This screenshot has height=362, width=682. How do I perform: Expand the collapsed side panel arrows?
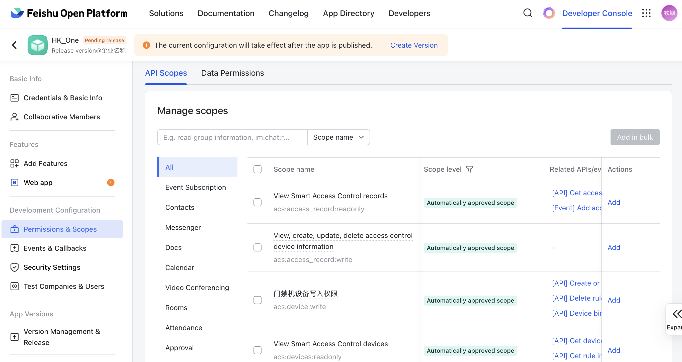coord(677,314)
